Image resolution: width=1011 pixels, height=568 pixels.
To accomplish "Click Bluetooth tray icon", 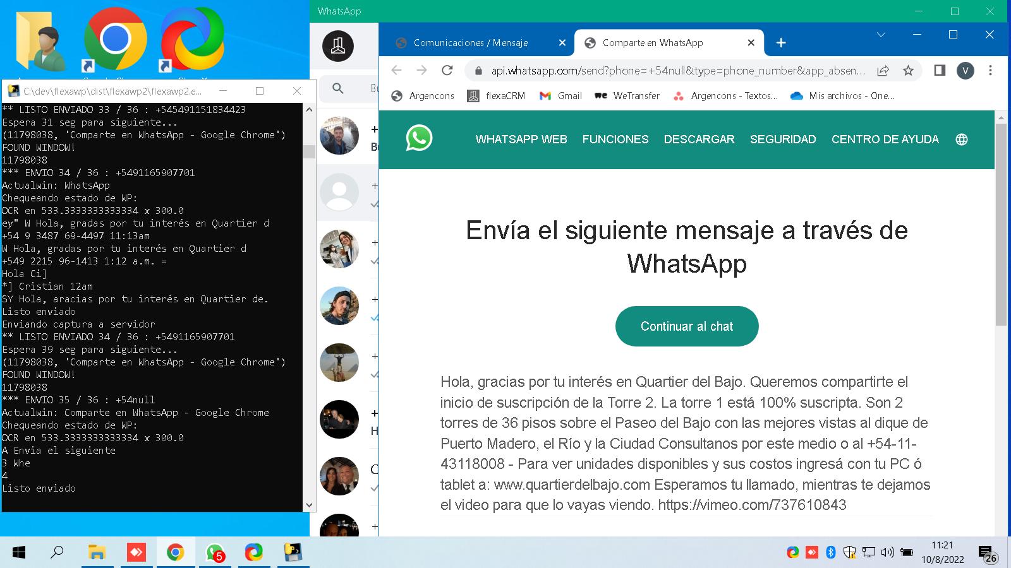I will (x=831, y=552).
